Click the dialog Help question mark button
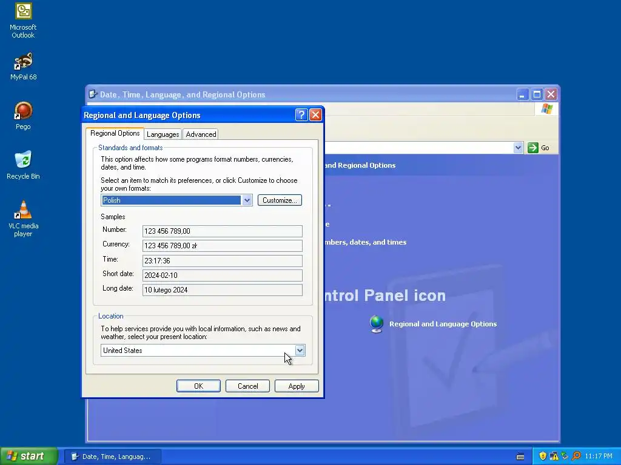The width and height of the screenshot is (621, 465). (301, 114)
